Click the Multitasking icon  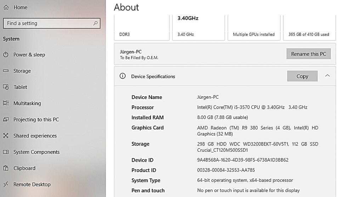(x=6, y=104)
